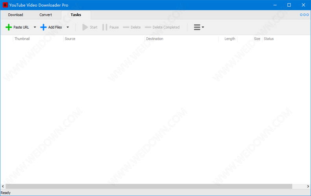
Task: Open the three-circles options menu
Action: [x=304, y=15]
